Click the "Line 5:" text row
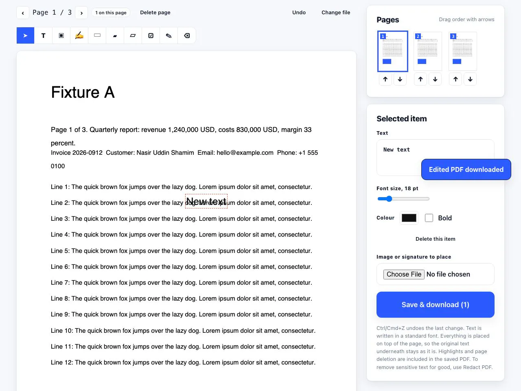The height and width of the screenshot is (391, 521). (x=182, y=251)
